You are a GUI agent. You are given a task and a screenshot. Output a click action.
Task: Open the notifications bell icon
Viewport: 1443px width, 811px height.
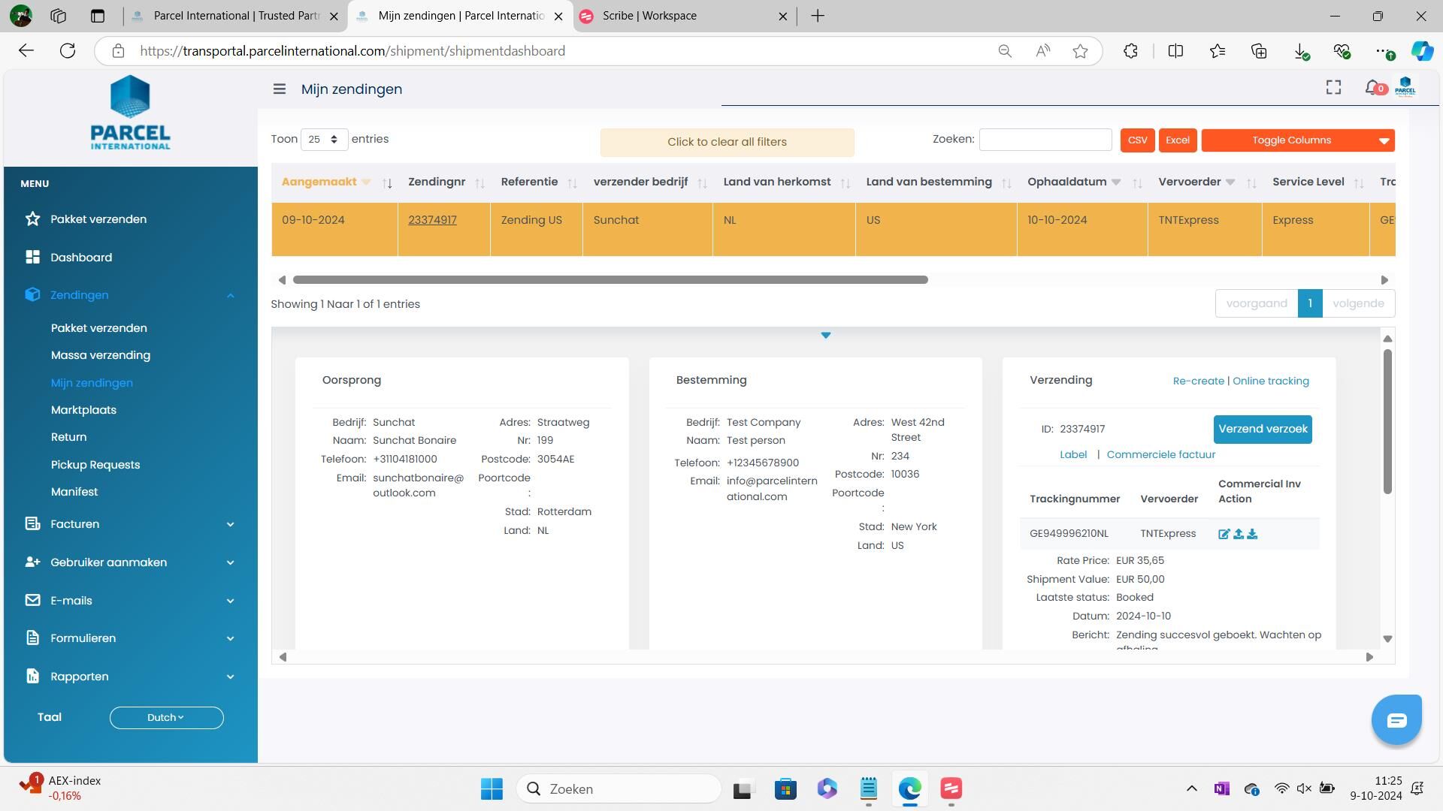[x=1372, y=89]
